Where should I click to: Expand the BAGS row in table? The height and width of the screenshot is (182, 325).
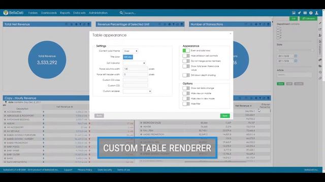(5, 158)
